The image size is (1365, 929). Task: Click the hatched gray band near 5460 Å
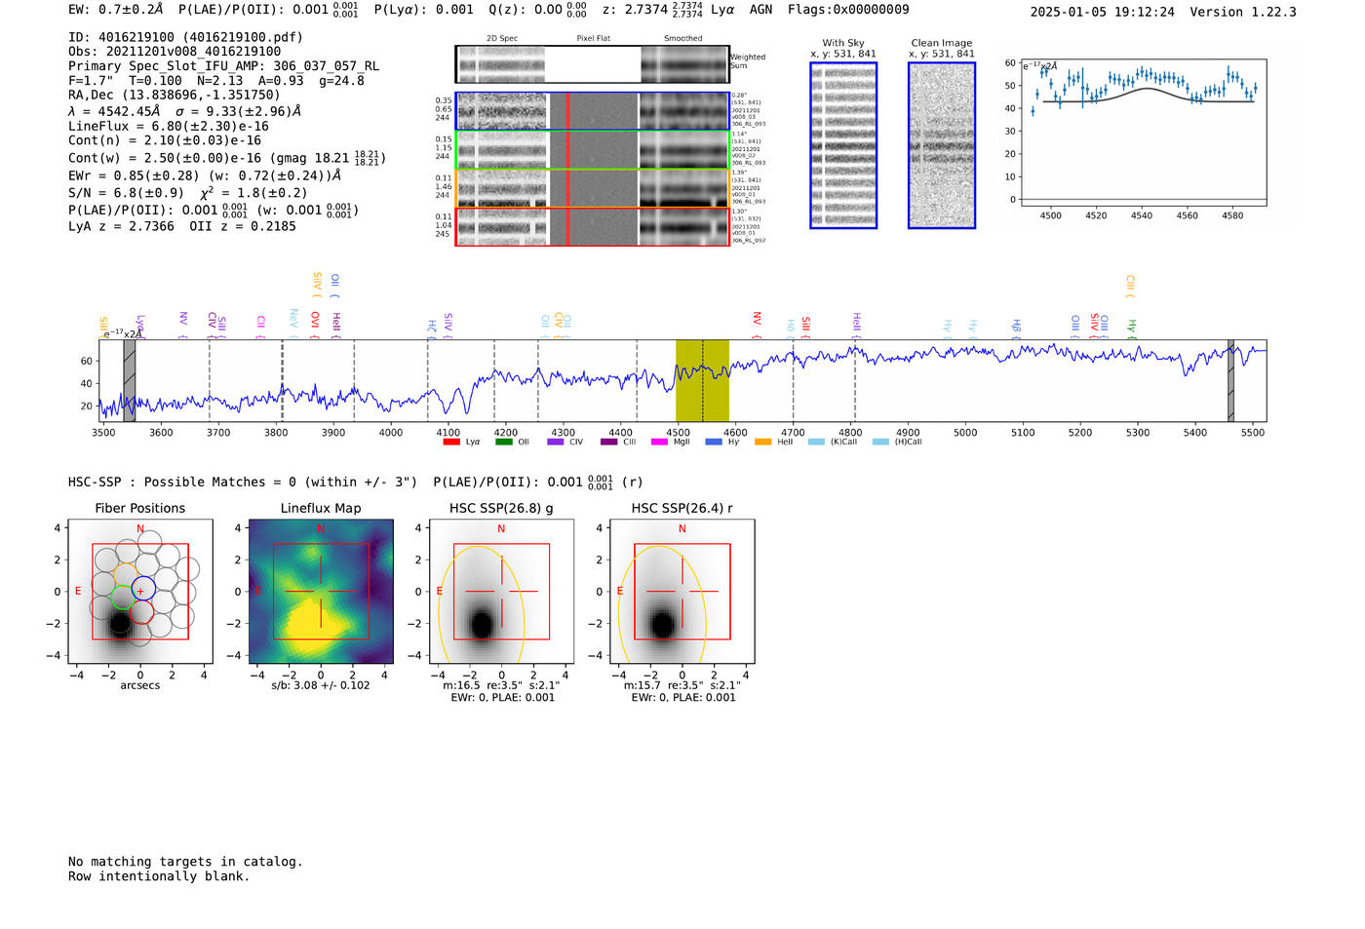tap(1230, 380)
